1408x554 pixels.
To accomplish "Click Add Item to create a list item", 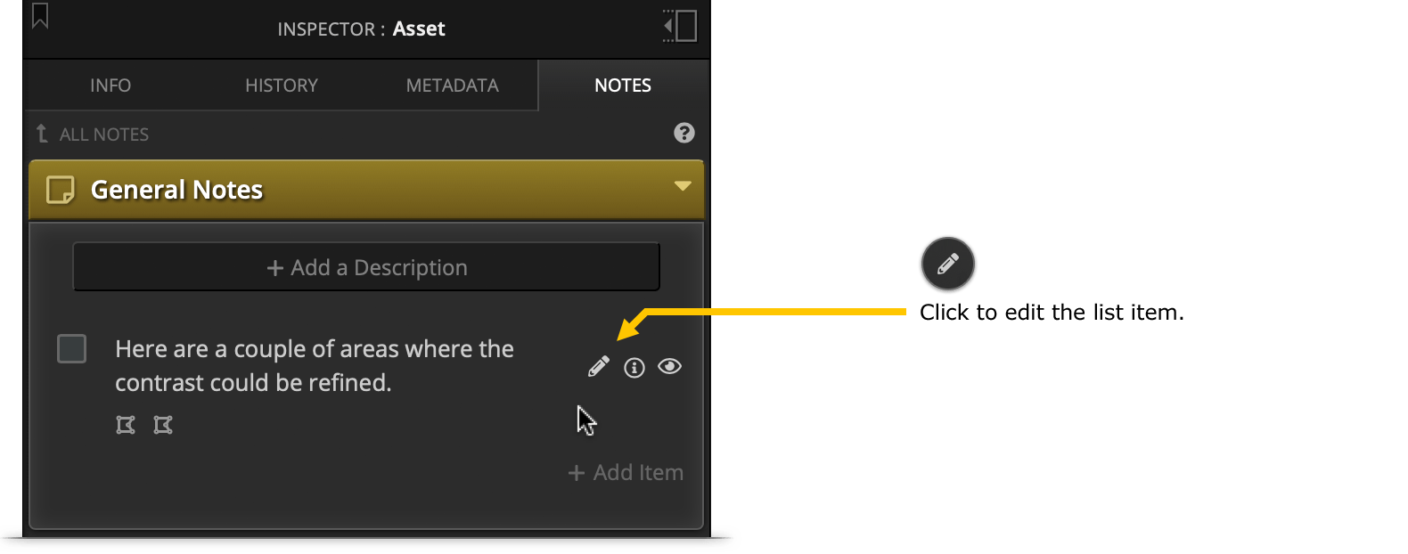I will click(x=626, y=473).
